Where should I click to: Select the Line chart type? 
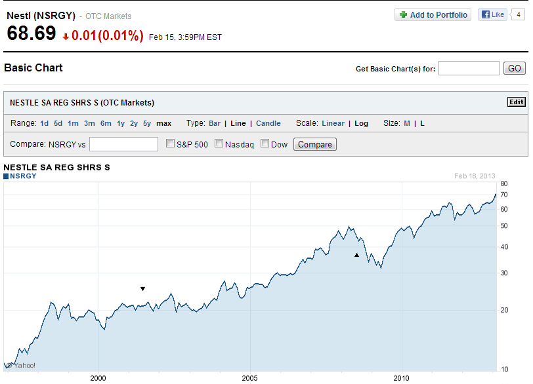click(x=238, y=123)
